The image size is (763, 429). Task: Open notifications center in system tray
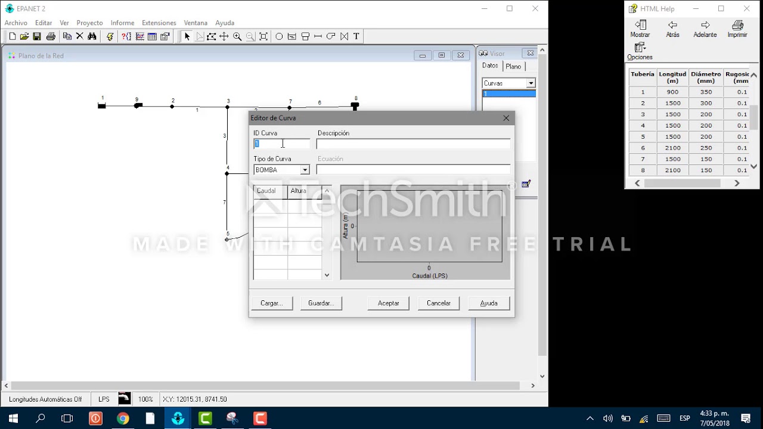tap(746, 418)
